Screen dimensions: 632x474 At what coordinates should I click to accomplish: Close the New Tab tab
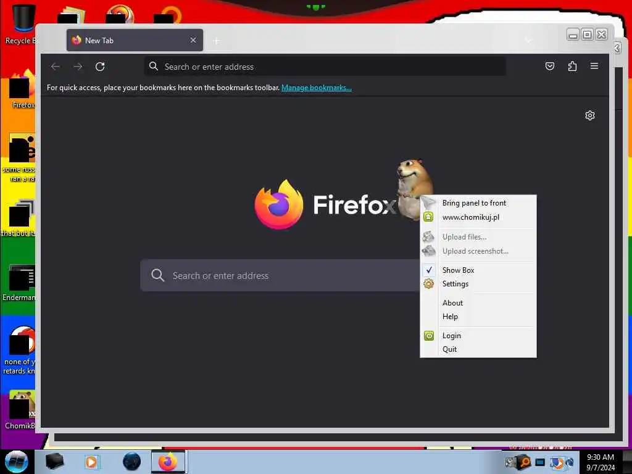(193, 40)
